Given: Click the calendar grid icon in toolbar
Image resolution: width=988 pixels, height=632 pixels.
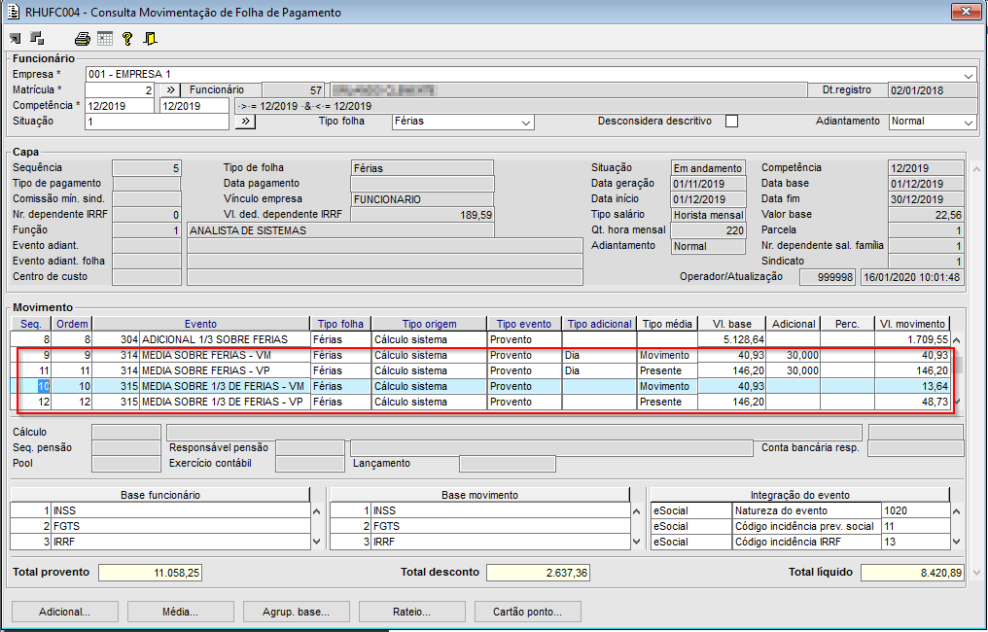Looking at the screenshot, I should tap(104, 39).
